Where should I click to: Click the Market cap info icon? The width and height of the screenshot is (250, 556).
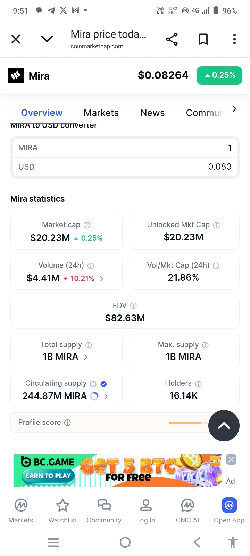pyautogui.click(x=87, y=225)
